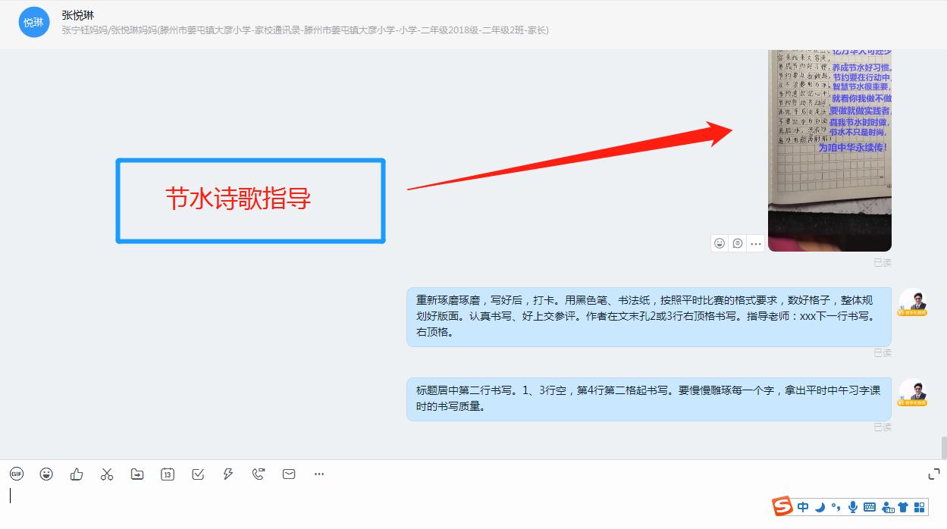Viewport: 947px width, 529px height.
Task: Toggle Chinese/English input mode
Action: (803, 507)
